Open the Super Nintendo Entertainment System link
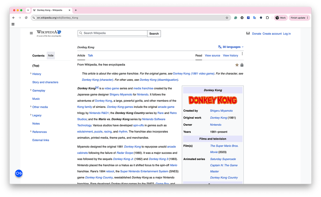321x197 pixels. pos(144,171)
